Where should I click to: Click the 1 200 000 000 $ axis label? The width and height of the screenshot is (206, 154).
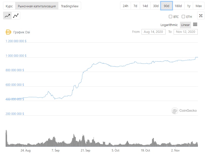(16, 41)
